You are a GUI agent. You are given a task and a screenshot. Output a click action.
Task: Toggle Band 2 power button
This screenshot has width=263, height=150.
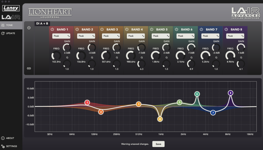77,29
